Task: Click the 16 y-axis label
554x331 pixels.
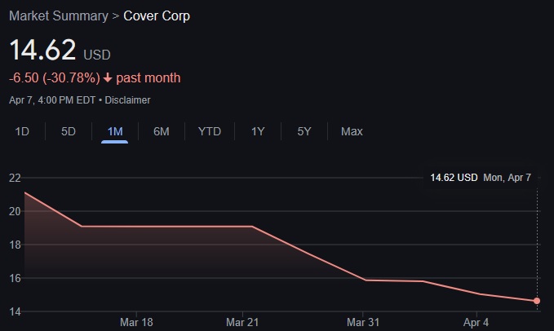Action: coord(15,279)
